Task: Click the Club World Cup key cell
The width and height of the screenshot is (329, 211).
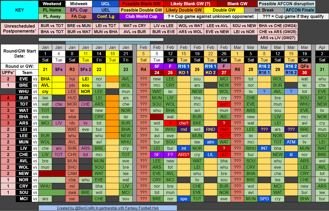Action: point(141,16)
